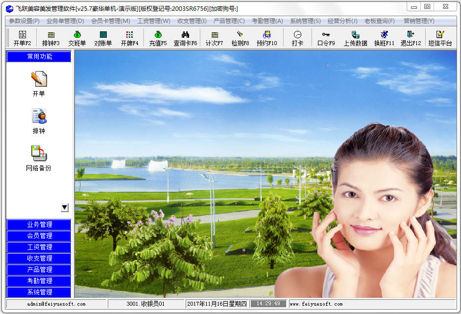Click admin@feiyuesoft.com in the status bar
The height and width of the screenshot is (314, 461).
[56, 304]
